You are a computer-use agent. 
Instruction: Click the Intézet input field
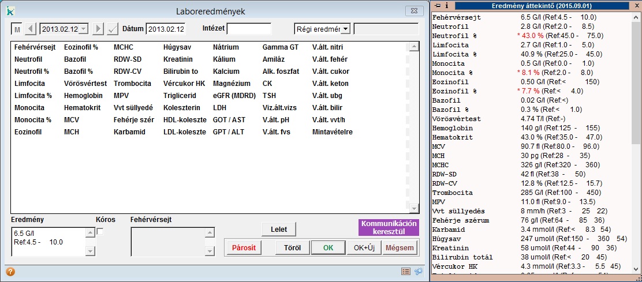tap(249, 29)
